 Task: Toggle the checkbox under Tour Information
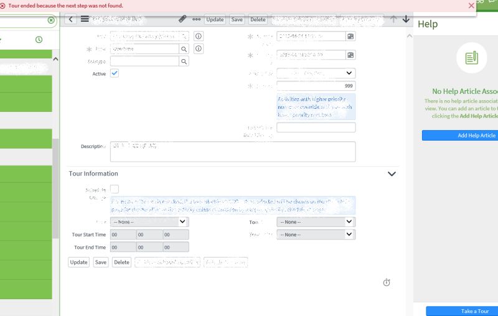115,189
